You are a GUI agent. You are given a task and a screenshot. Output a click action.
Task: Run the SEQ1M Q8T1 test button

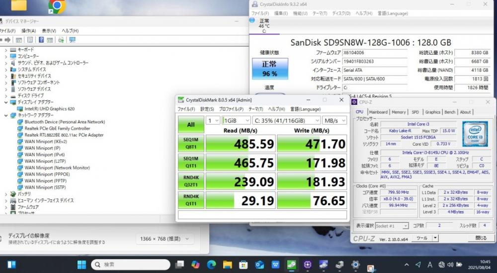click(x=191, y=143)
